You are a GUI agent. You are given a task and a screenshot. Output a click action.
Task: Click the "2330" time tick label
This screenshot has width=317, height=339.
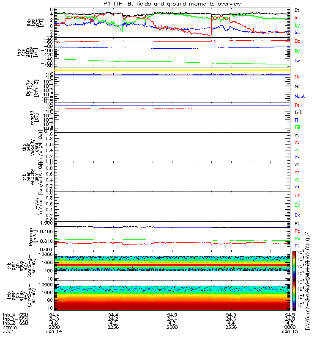pos(231,327)
